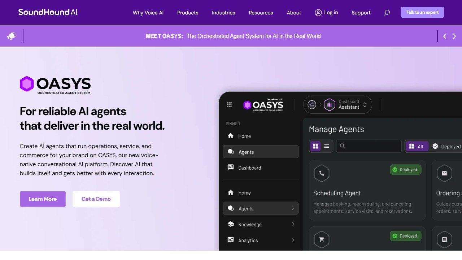Image resolution: width=462 pixels, height=260 pixels.
Task: Click the megaphone announcement icon
Action: (x=12, y=36)
